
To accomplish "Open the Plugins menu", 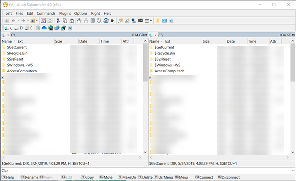I will [65, 13].
